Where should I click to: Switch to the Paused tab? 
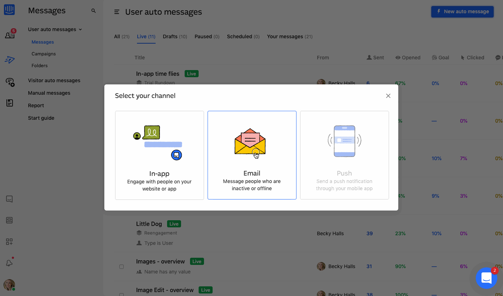point(207,36)
